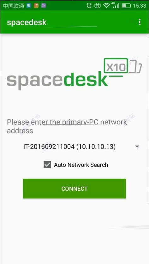This screenshot has height=264, width=149.
Task: Tap the battery level icon
Action: point(126,6)
